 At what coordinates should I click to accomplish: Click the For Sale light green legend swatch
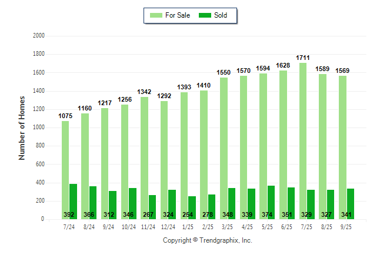pyautogui.click(x=157, y=15)
